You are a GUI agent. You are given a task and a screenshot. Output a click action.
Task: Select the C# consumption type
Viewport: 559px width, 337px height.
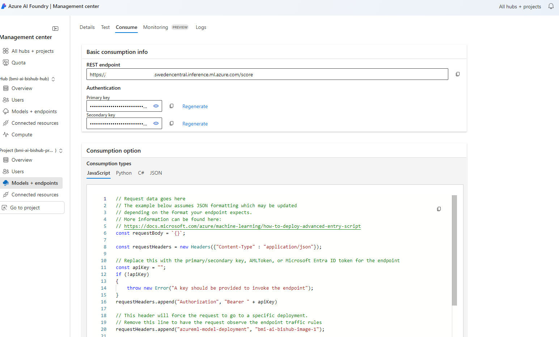point(141,173)
